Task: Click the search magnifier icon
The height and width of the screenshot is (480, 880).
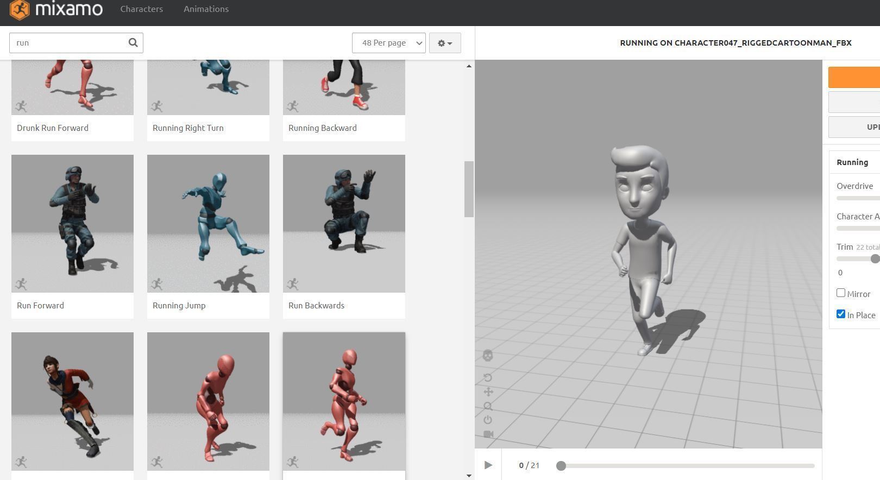Action: point(133,42)
